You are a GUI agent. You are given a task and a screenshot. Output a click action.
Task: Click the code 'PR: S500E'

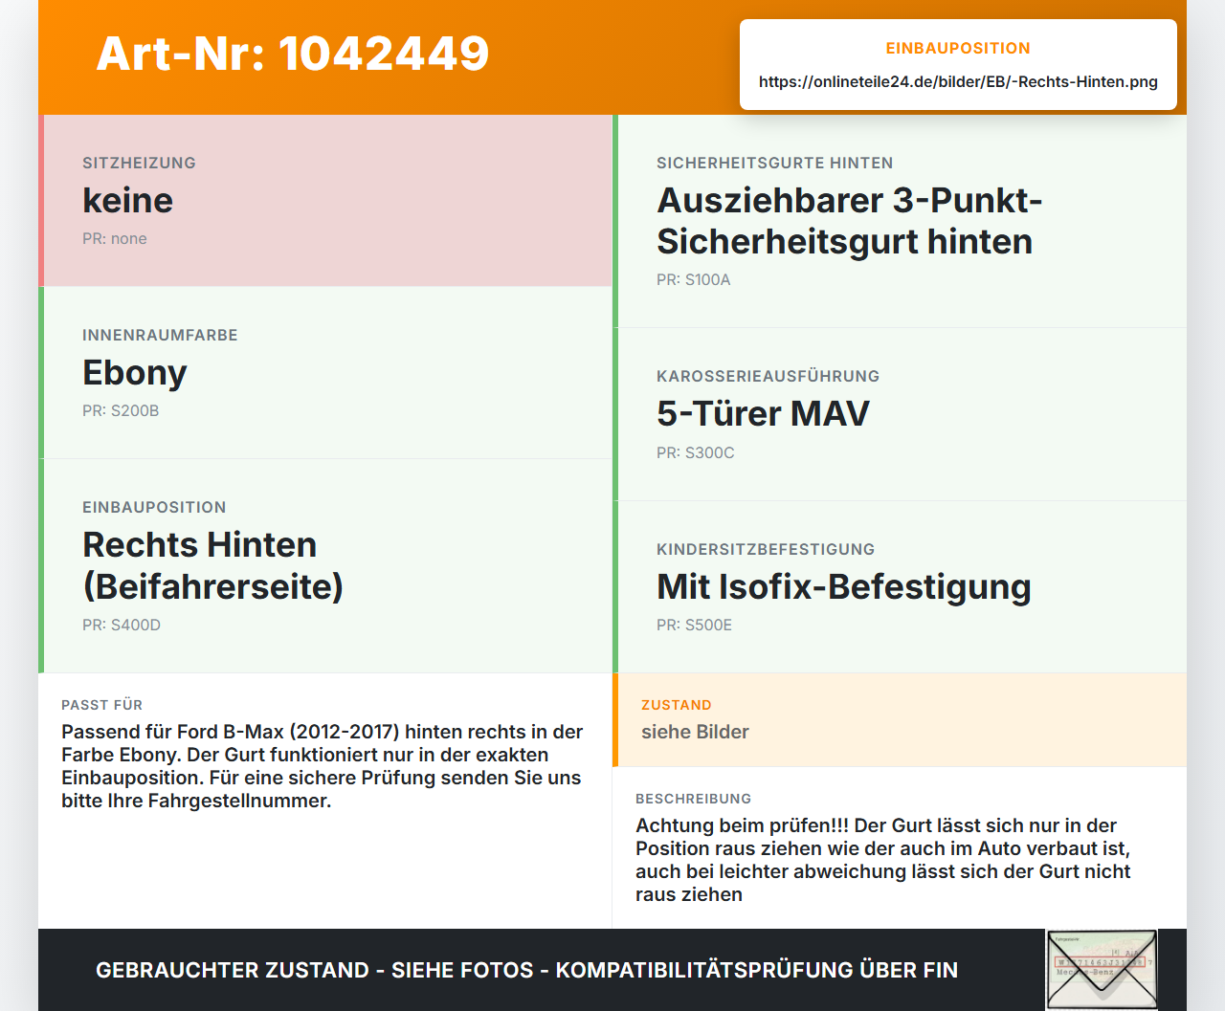694,625
